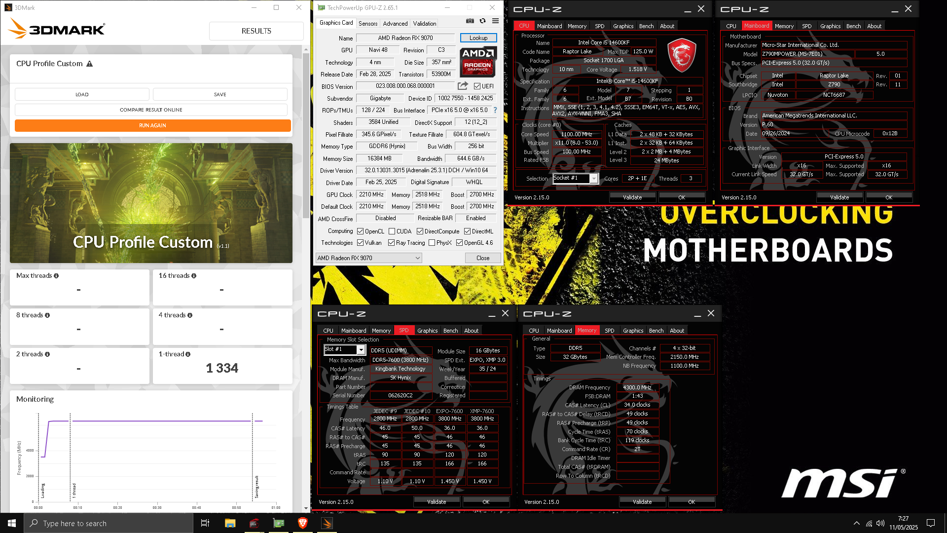This screenshot has height=533, width=947.
Task: Open File Explorer from the taskbar
Action: coord(230,523)
